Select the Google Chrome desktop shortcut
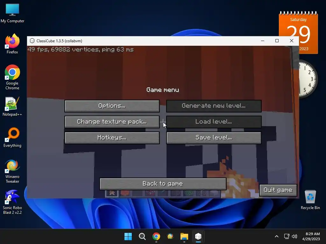The width and height of the screenshot is (326, 244). tap(12, 77)
